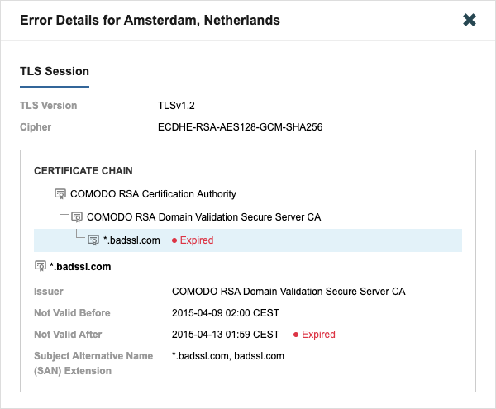
Task: Click the certificate icon in the highlighted chain row
Action: pyautogui.click(x=93, y=240)
